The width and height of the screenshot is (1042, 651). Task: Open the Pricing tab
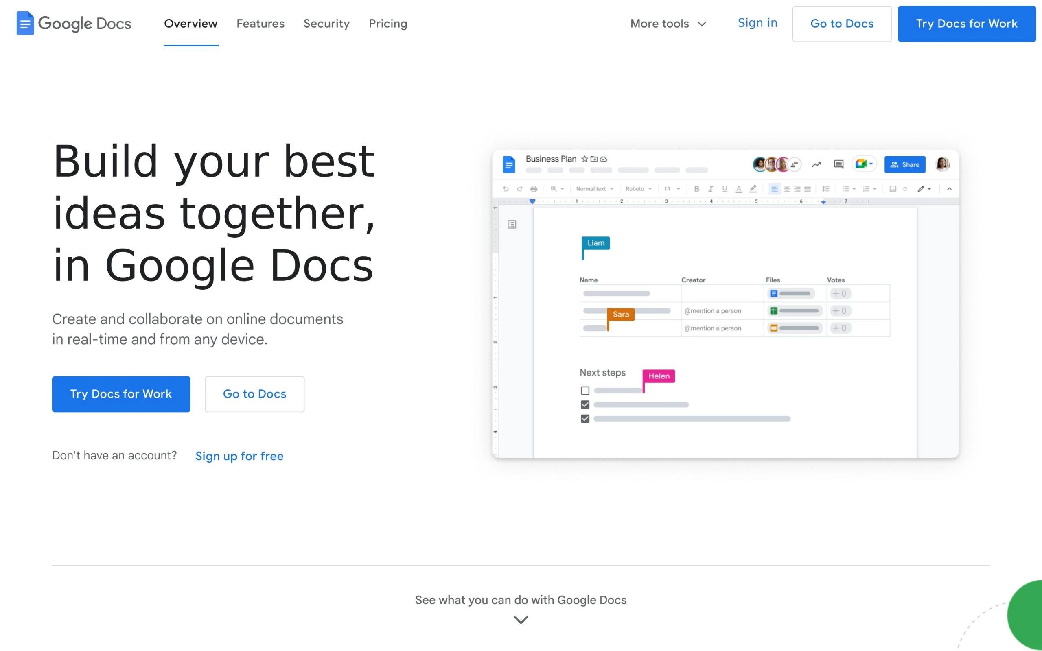388,24
